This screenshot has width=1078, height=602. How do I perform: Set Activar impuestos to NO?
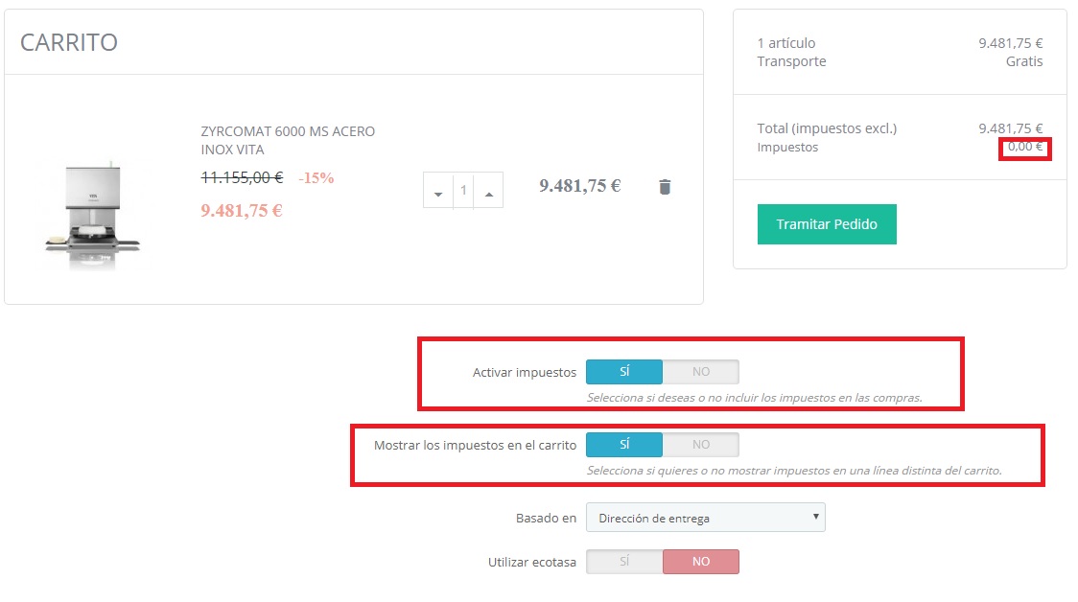click(701, 372)
